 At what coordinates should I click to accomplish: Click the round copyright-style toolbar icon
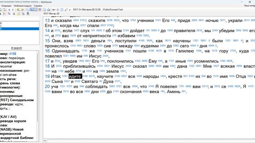[58, 10]
